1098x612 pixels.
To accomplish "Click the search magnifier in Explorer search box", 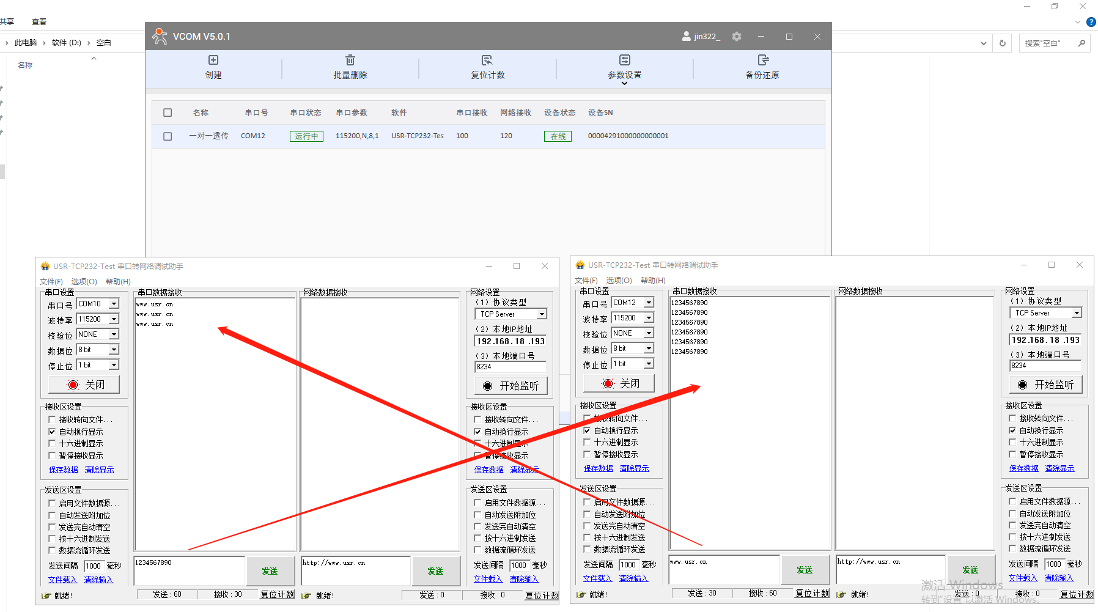I will (1081, 43).
